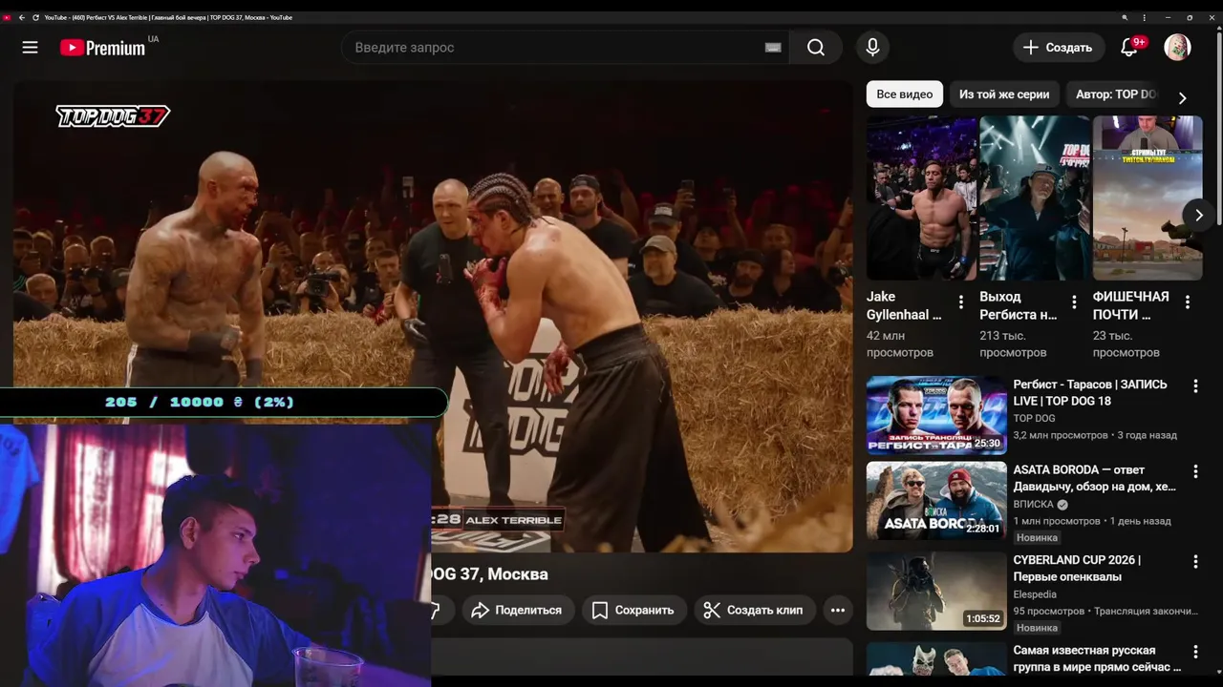Open the Jake Gyllenhaal short thumbnail
Viewport: 1223px width, 687px height.
(x=921, y=198)
